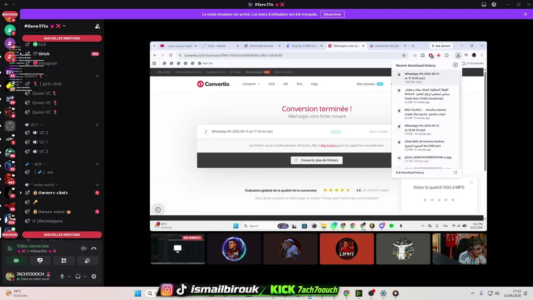Invite people to the server icon
This screenshot has width=533, height=300.
[x=97, y=26]
